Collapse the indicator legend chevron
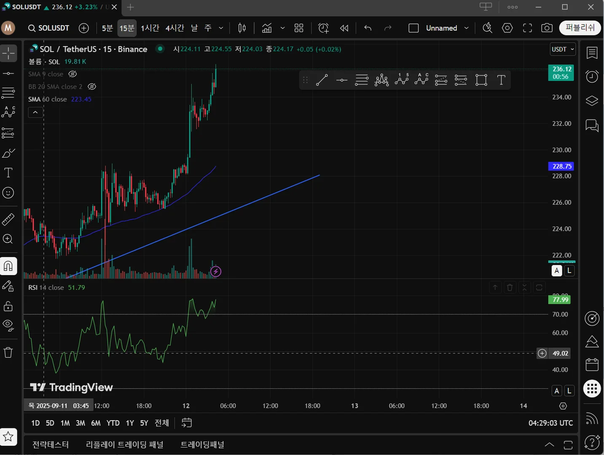This screenshot has width=604, height=455. (35, 112)
